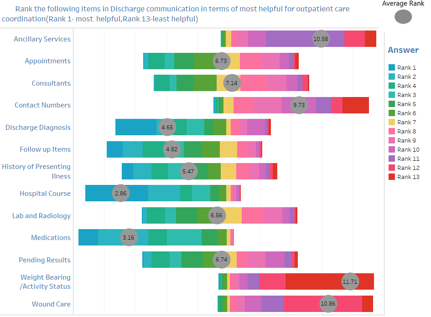The height and width of the screenshot is (317, 431).
Task: Select the Weight Bearing /Activity Status label
Action: click(x=45, y=281)
